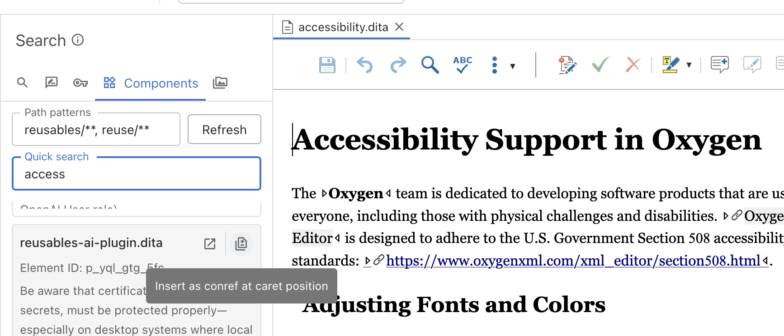784x336 pixels.
Task: Open the images search tab
Action: pyautogui.click(x=220, y=83)
